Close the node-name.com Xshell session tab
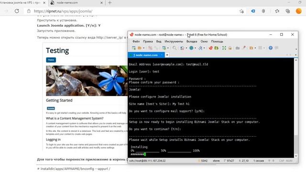 162,55
